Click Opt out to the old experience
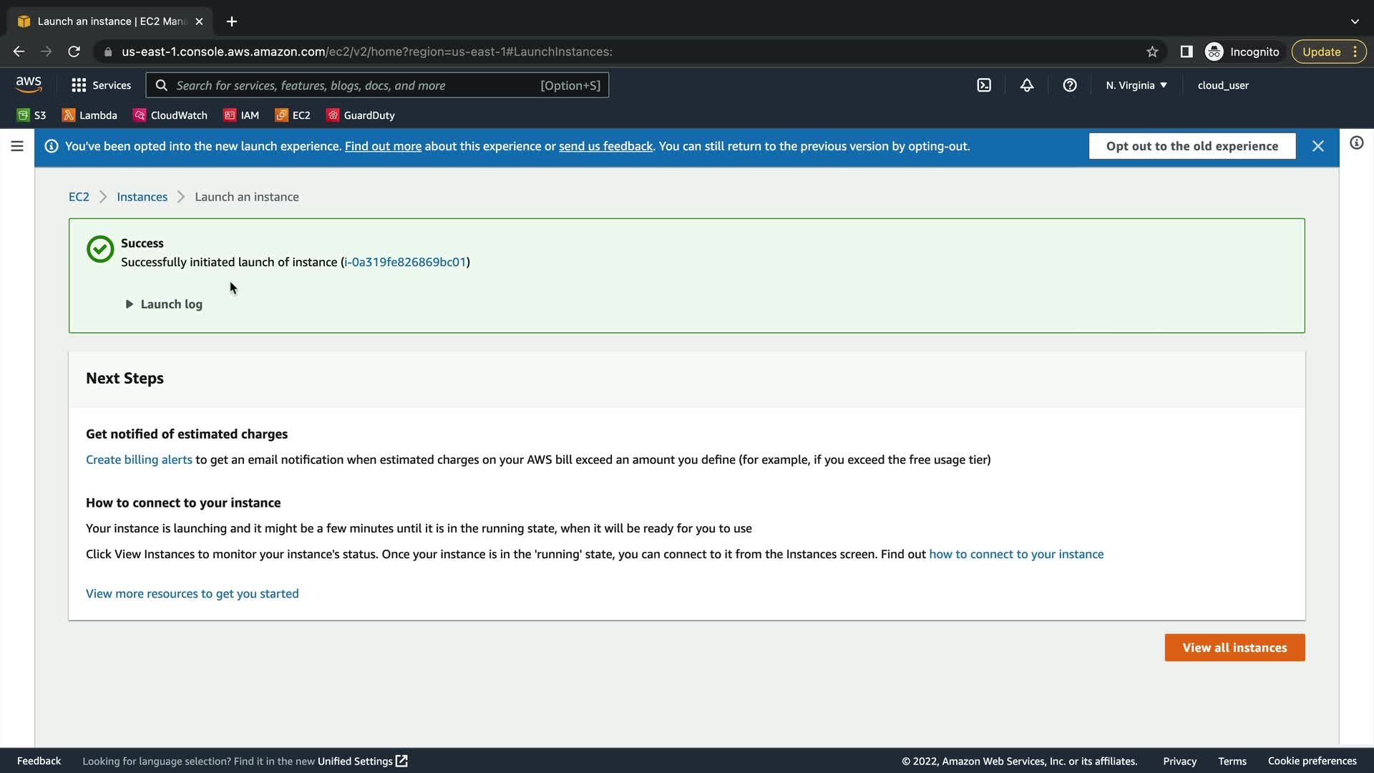The width and height of the screenshot is (1374, 773). click(x=1192, y=146)
